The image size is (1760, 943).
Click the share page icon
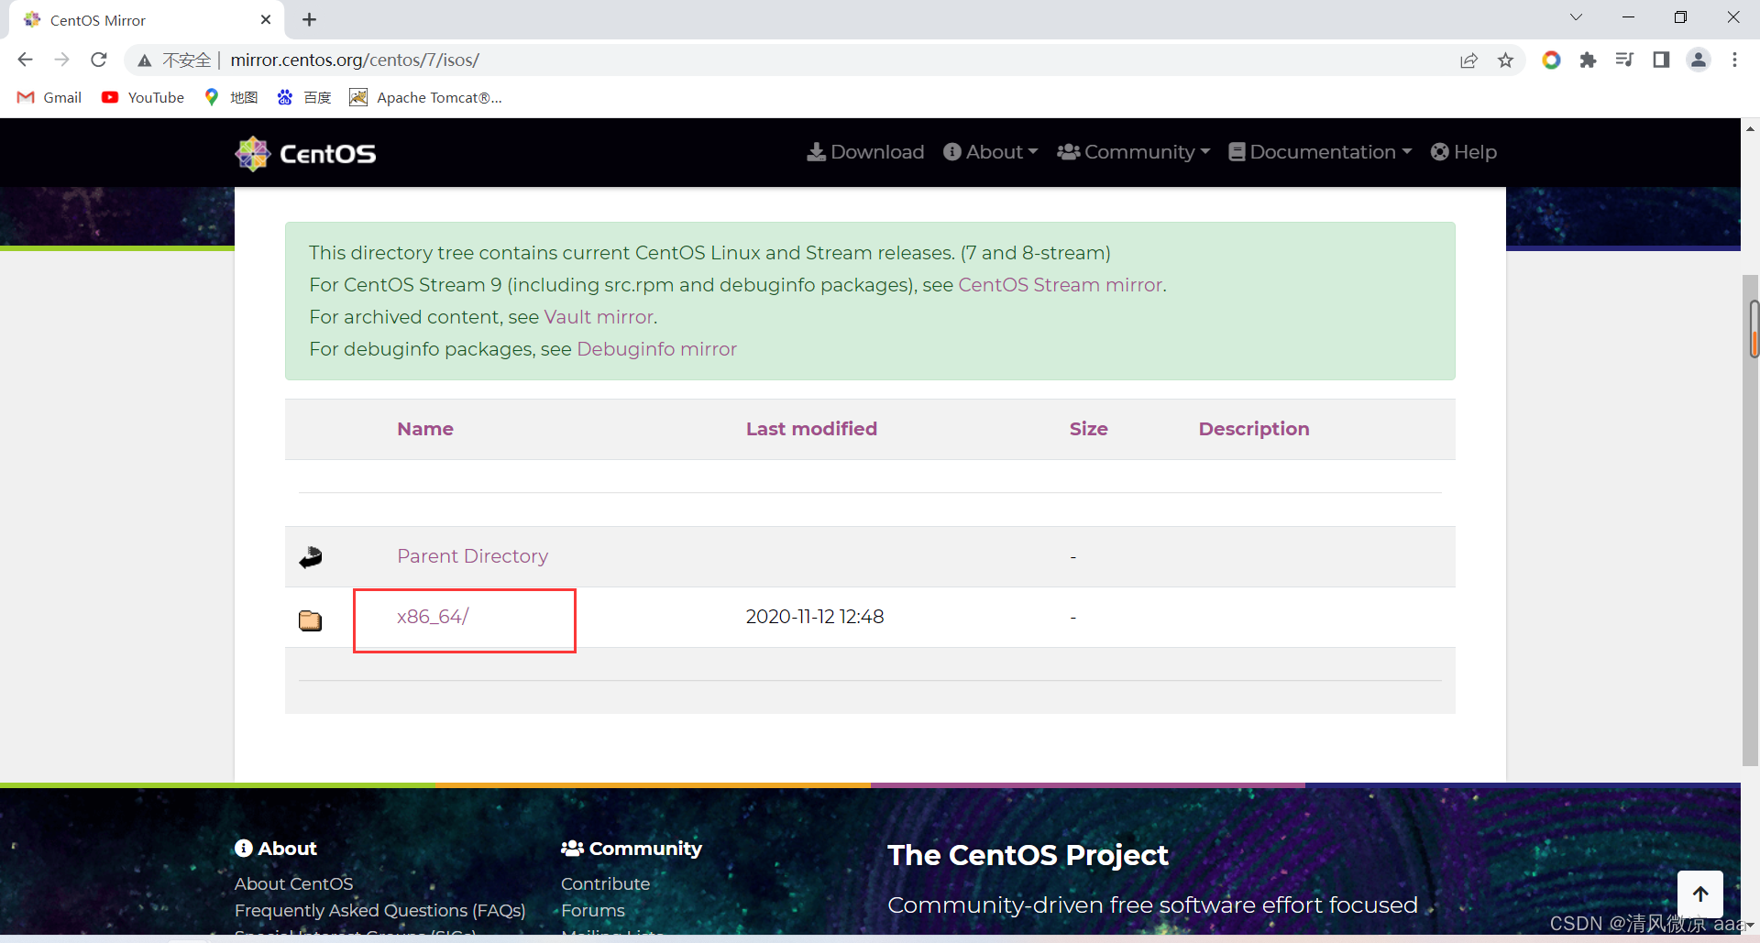click(1468, 60)
